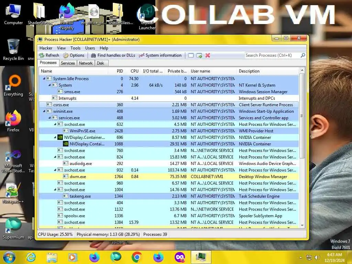Image resolution: width=352 pixels, height=264 pixels.
Task: Sort by Description column header
Action: [x=267, y=71]
